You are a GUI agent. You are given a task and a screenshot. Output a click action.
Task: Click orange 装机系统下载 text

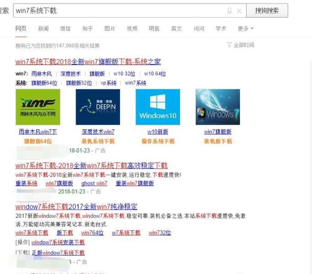point(98,142)
